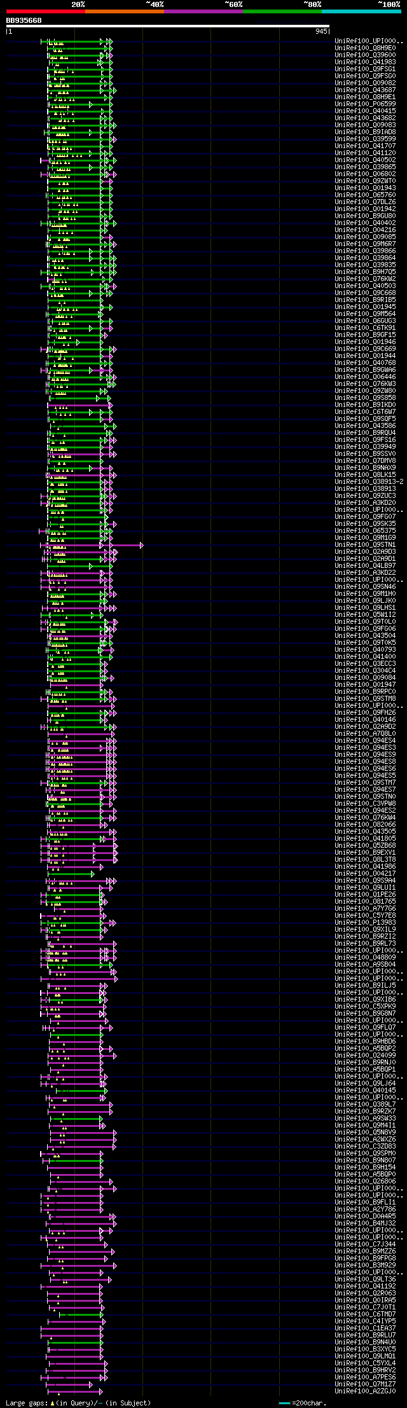Select the UniRef100_Q8LK15 label
The height and width of the screenshot is (1408, 407).
pos(365,474)
